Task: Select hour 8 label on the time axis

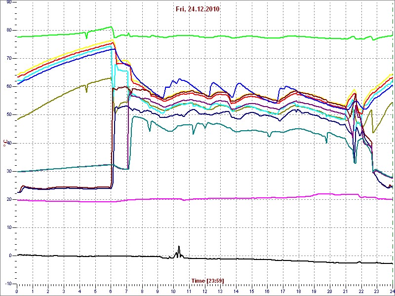Action: point(142,291)
